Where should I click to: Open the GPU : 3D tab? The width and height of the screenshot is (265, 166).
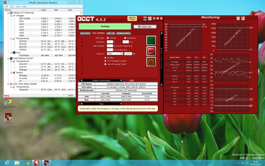click(111, 33)
